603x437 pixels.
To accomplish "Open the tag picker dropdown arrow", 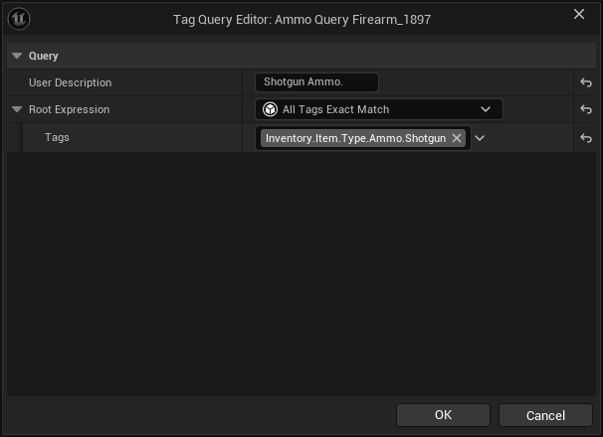I will coord(480,138).
